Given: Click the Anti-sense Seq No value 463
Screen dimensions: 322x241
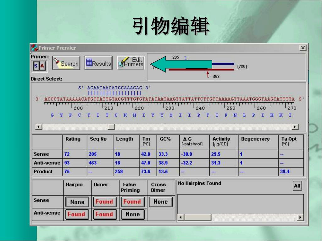Looking at the screenshot, I should [x=93, y=163].
